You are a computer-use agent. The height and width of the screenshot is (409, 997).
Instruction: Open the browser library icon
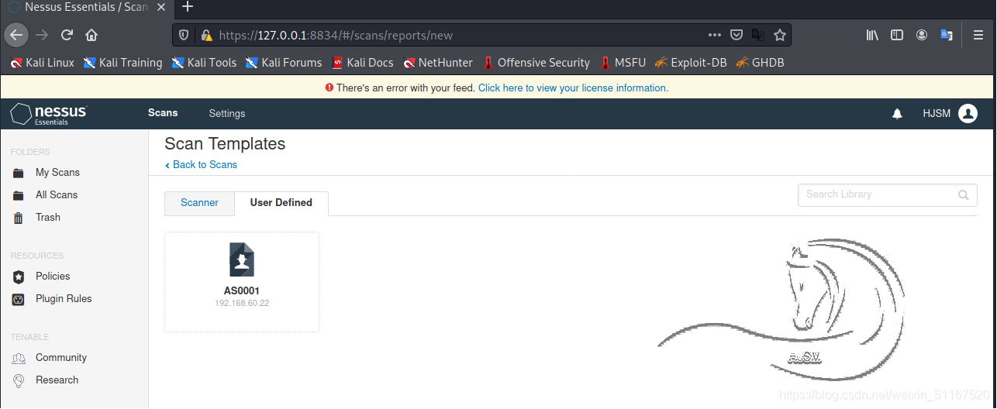tap(872, 35)
